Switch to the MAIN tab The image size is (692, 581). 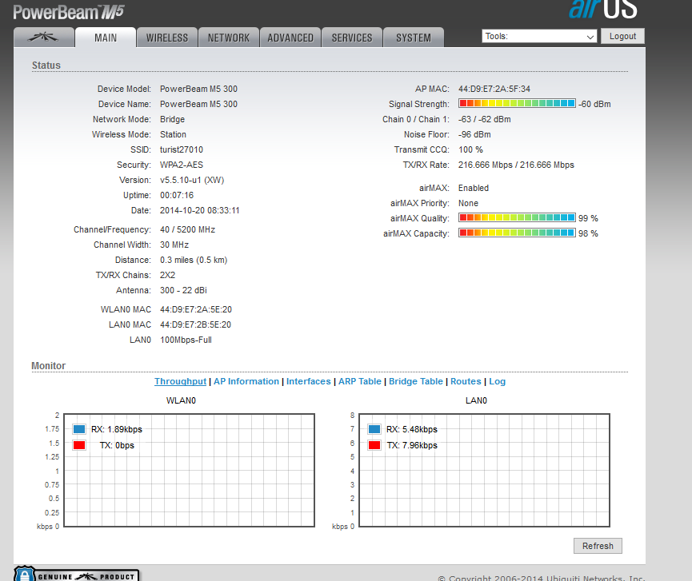tap(106, 38)
